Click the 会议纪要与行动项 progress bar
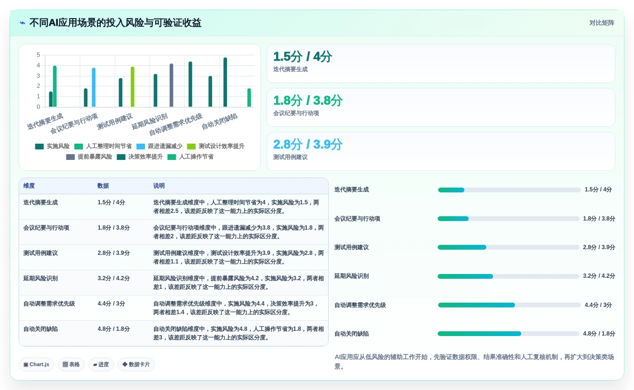The height and width of the screenshot is (390, 634). pyautogui.click(x=508, y=219)
